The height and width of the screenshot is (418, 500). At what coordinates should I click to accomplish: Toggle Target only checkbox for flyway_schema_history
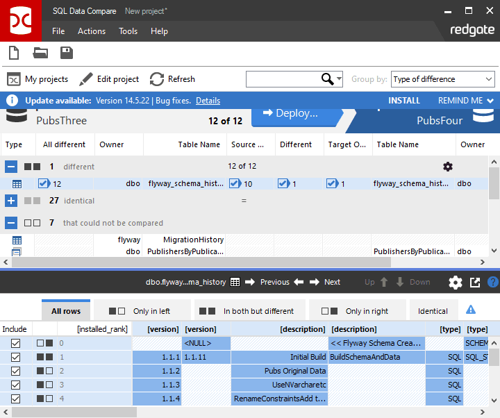tap(331, 183)
